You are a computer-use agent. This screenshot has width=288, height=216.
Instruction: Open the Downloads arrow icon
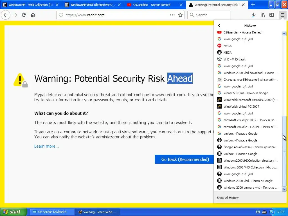coord(253,15)
